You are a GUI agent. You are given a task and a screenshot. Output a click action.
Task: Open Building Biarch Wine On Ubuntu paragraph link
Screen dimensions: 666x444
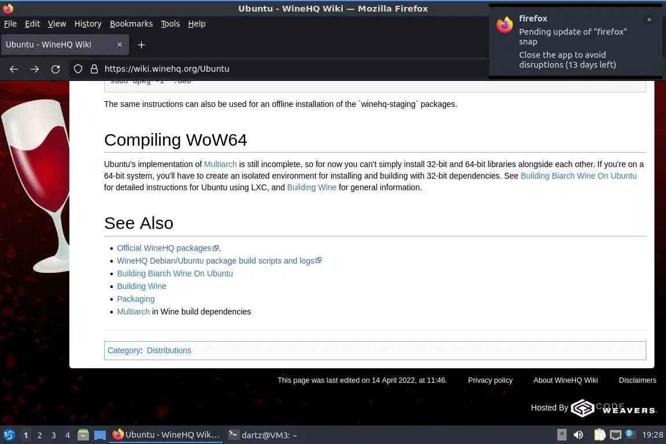579,176
